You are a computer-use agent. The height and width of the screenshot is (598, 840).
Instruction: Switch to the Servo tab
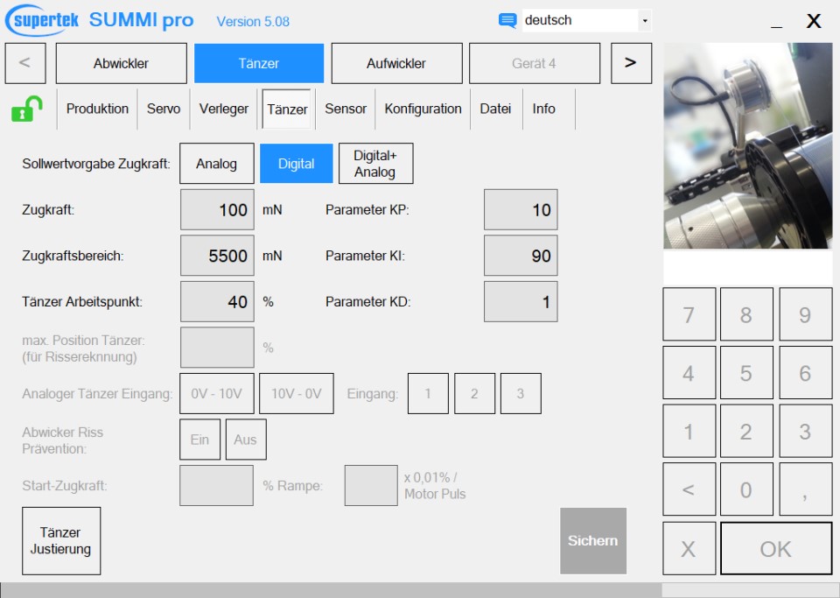164,109
